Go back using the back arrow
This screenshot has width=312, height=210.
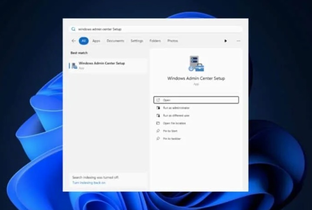73,41
